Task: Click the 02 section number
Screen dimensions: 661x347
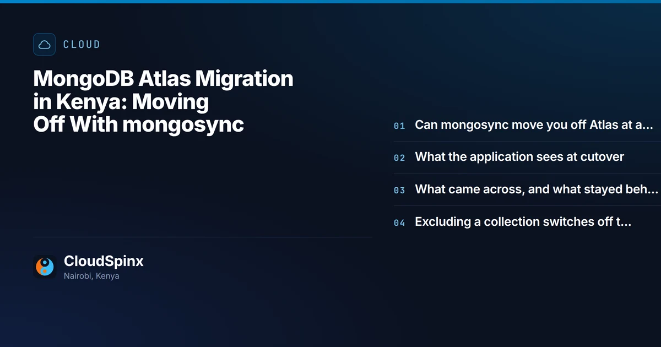Action: tap(399, 158)
